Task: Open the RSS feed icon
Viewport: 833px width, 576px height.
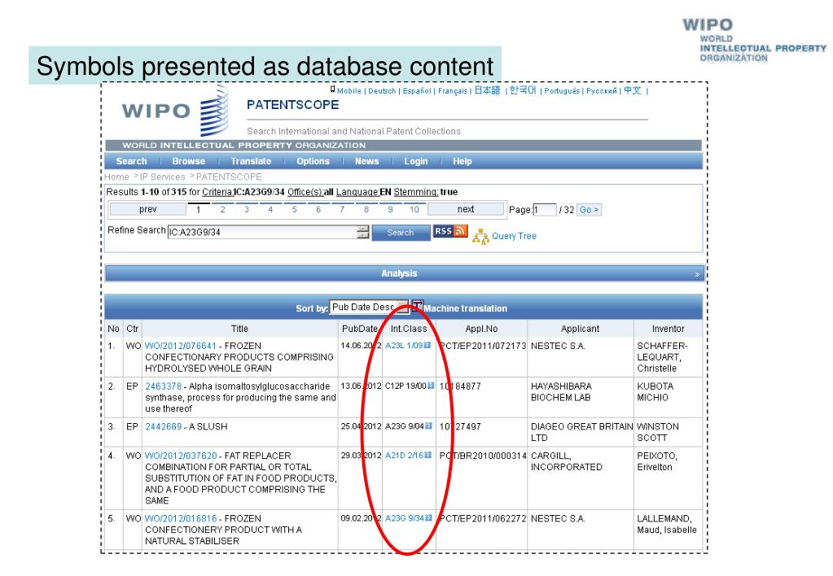Action: point(450,231)
